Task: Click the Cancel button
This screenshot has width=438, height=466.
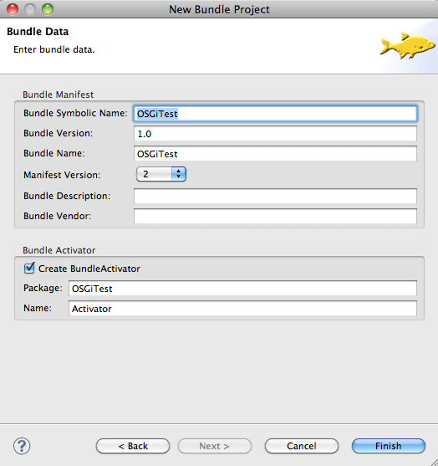Action: click(302, 446)
